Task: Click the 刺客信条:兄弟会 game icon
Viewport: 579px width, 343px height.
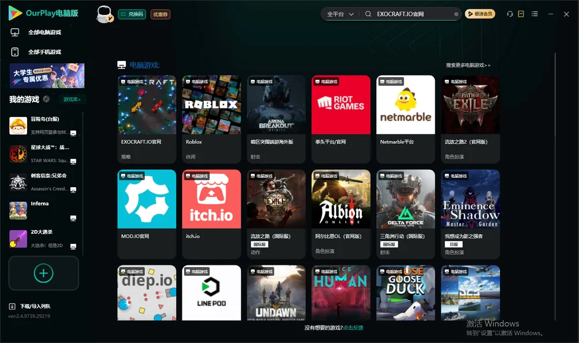Action: 18,182
